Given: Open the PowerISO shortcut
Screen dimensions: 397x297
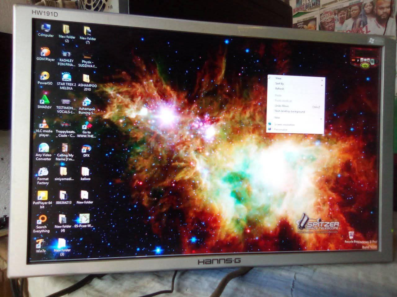Looking at the screenshot, I should click(x=45, y=78).
